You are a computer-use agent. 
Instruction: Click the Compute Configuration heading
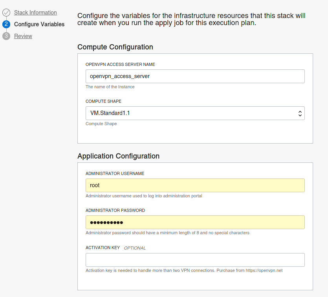point(115,47)
